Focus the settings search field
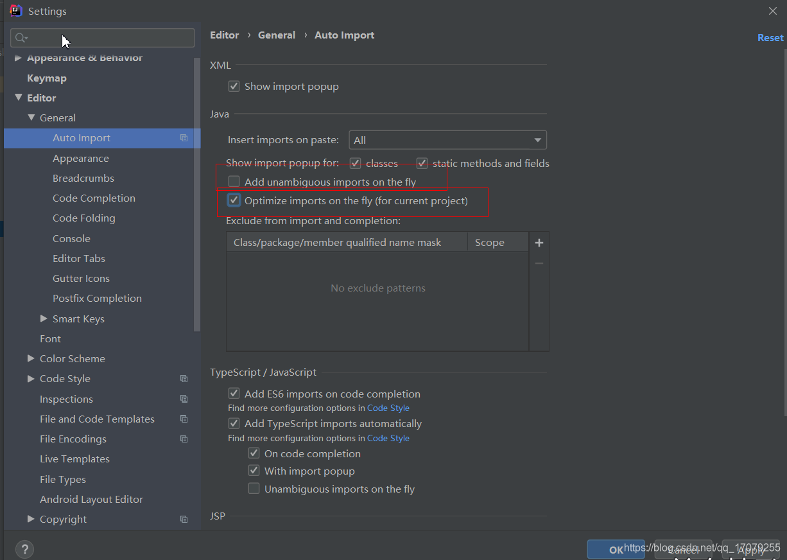The width and height of the screenshot is (787, 560). 103,38
